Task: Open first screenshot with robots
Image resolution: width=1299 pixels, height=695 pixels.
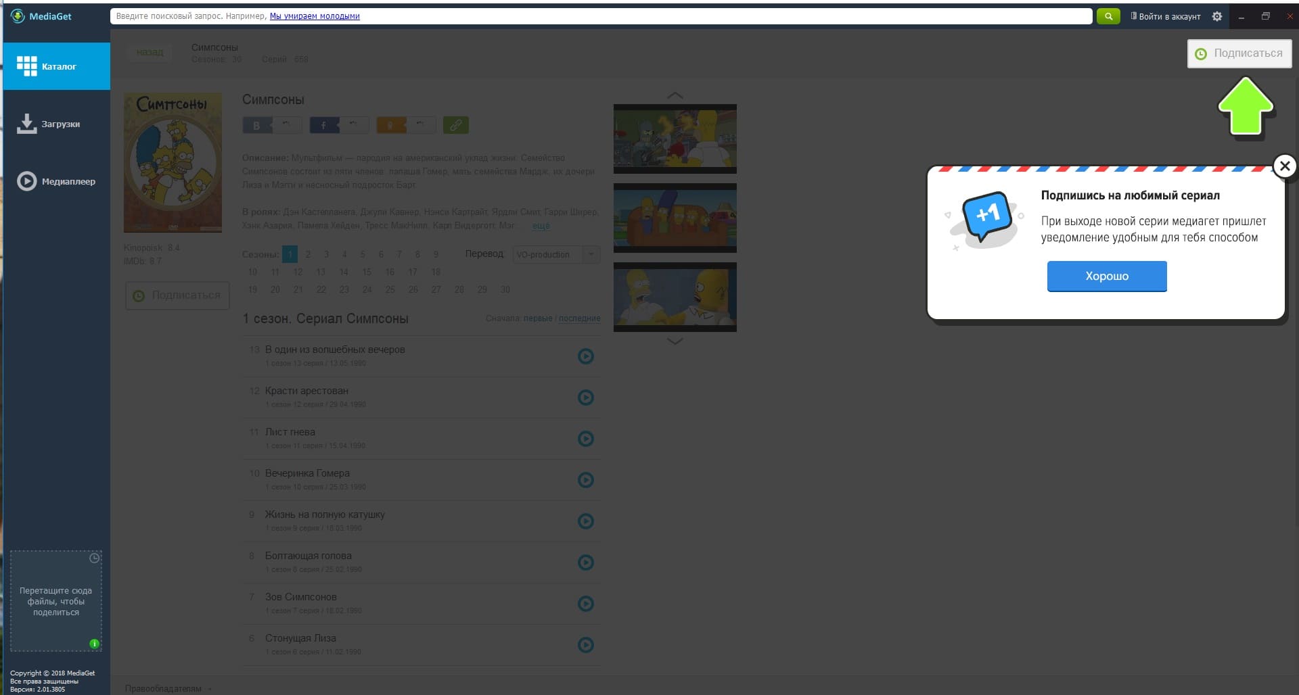Action: pos(675,139)
